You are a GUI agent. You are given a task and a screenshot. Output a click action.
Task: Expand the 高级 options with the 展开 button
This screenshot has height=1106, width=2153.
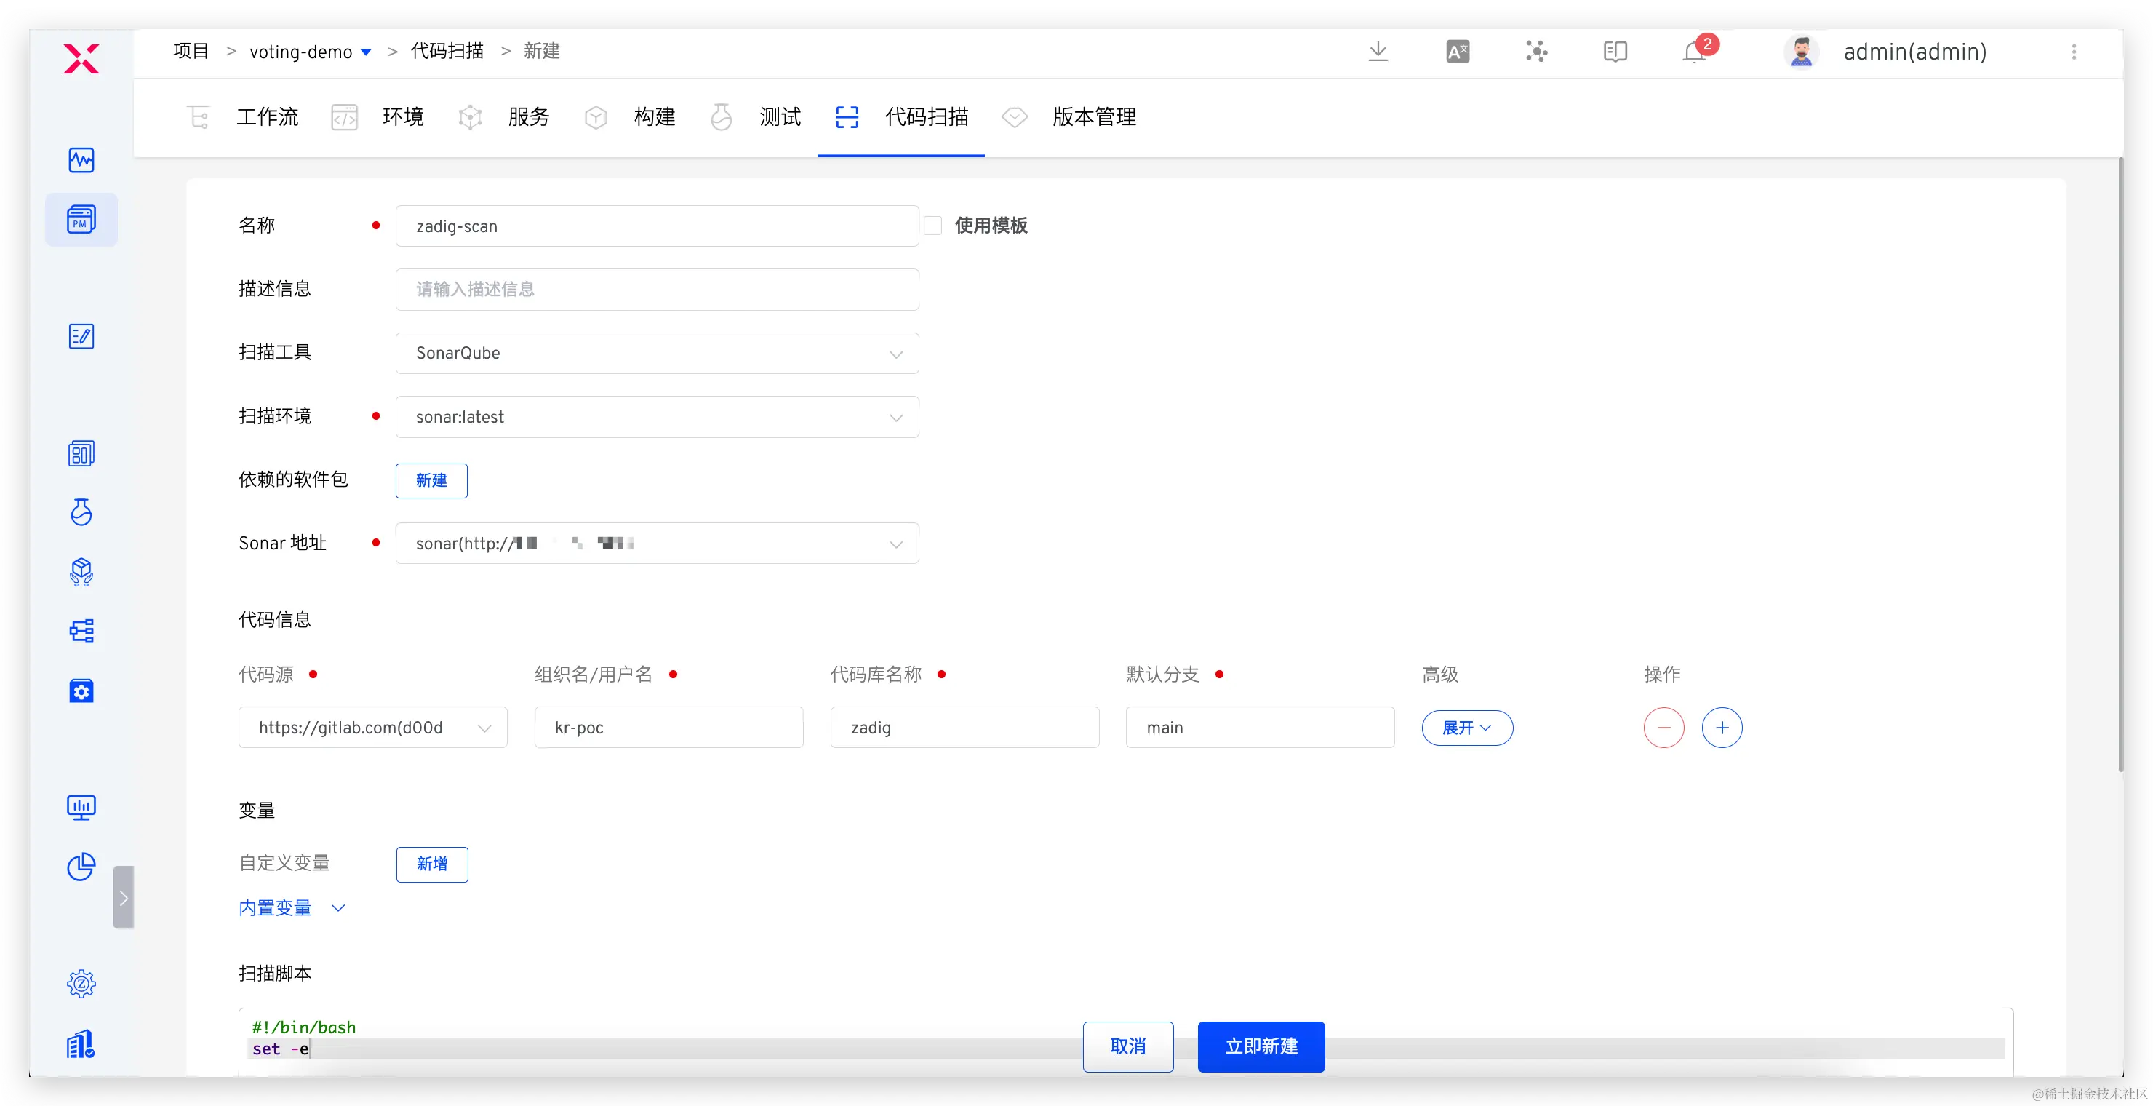(x=1467, y=728)
